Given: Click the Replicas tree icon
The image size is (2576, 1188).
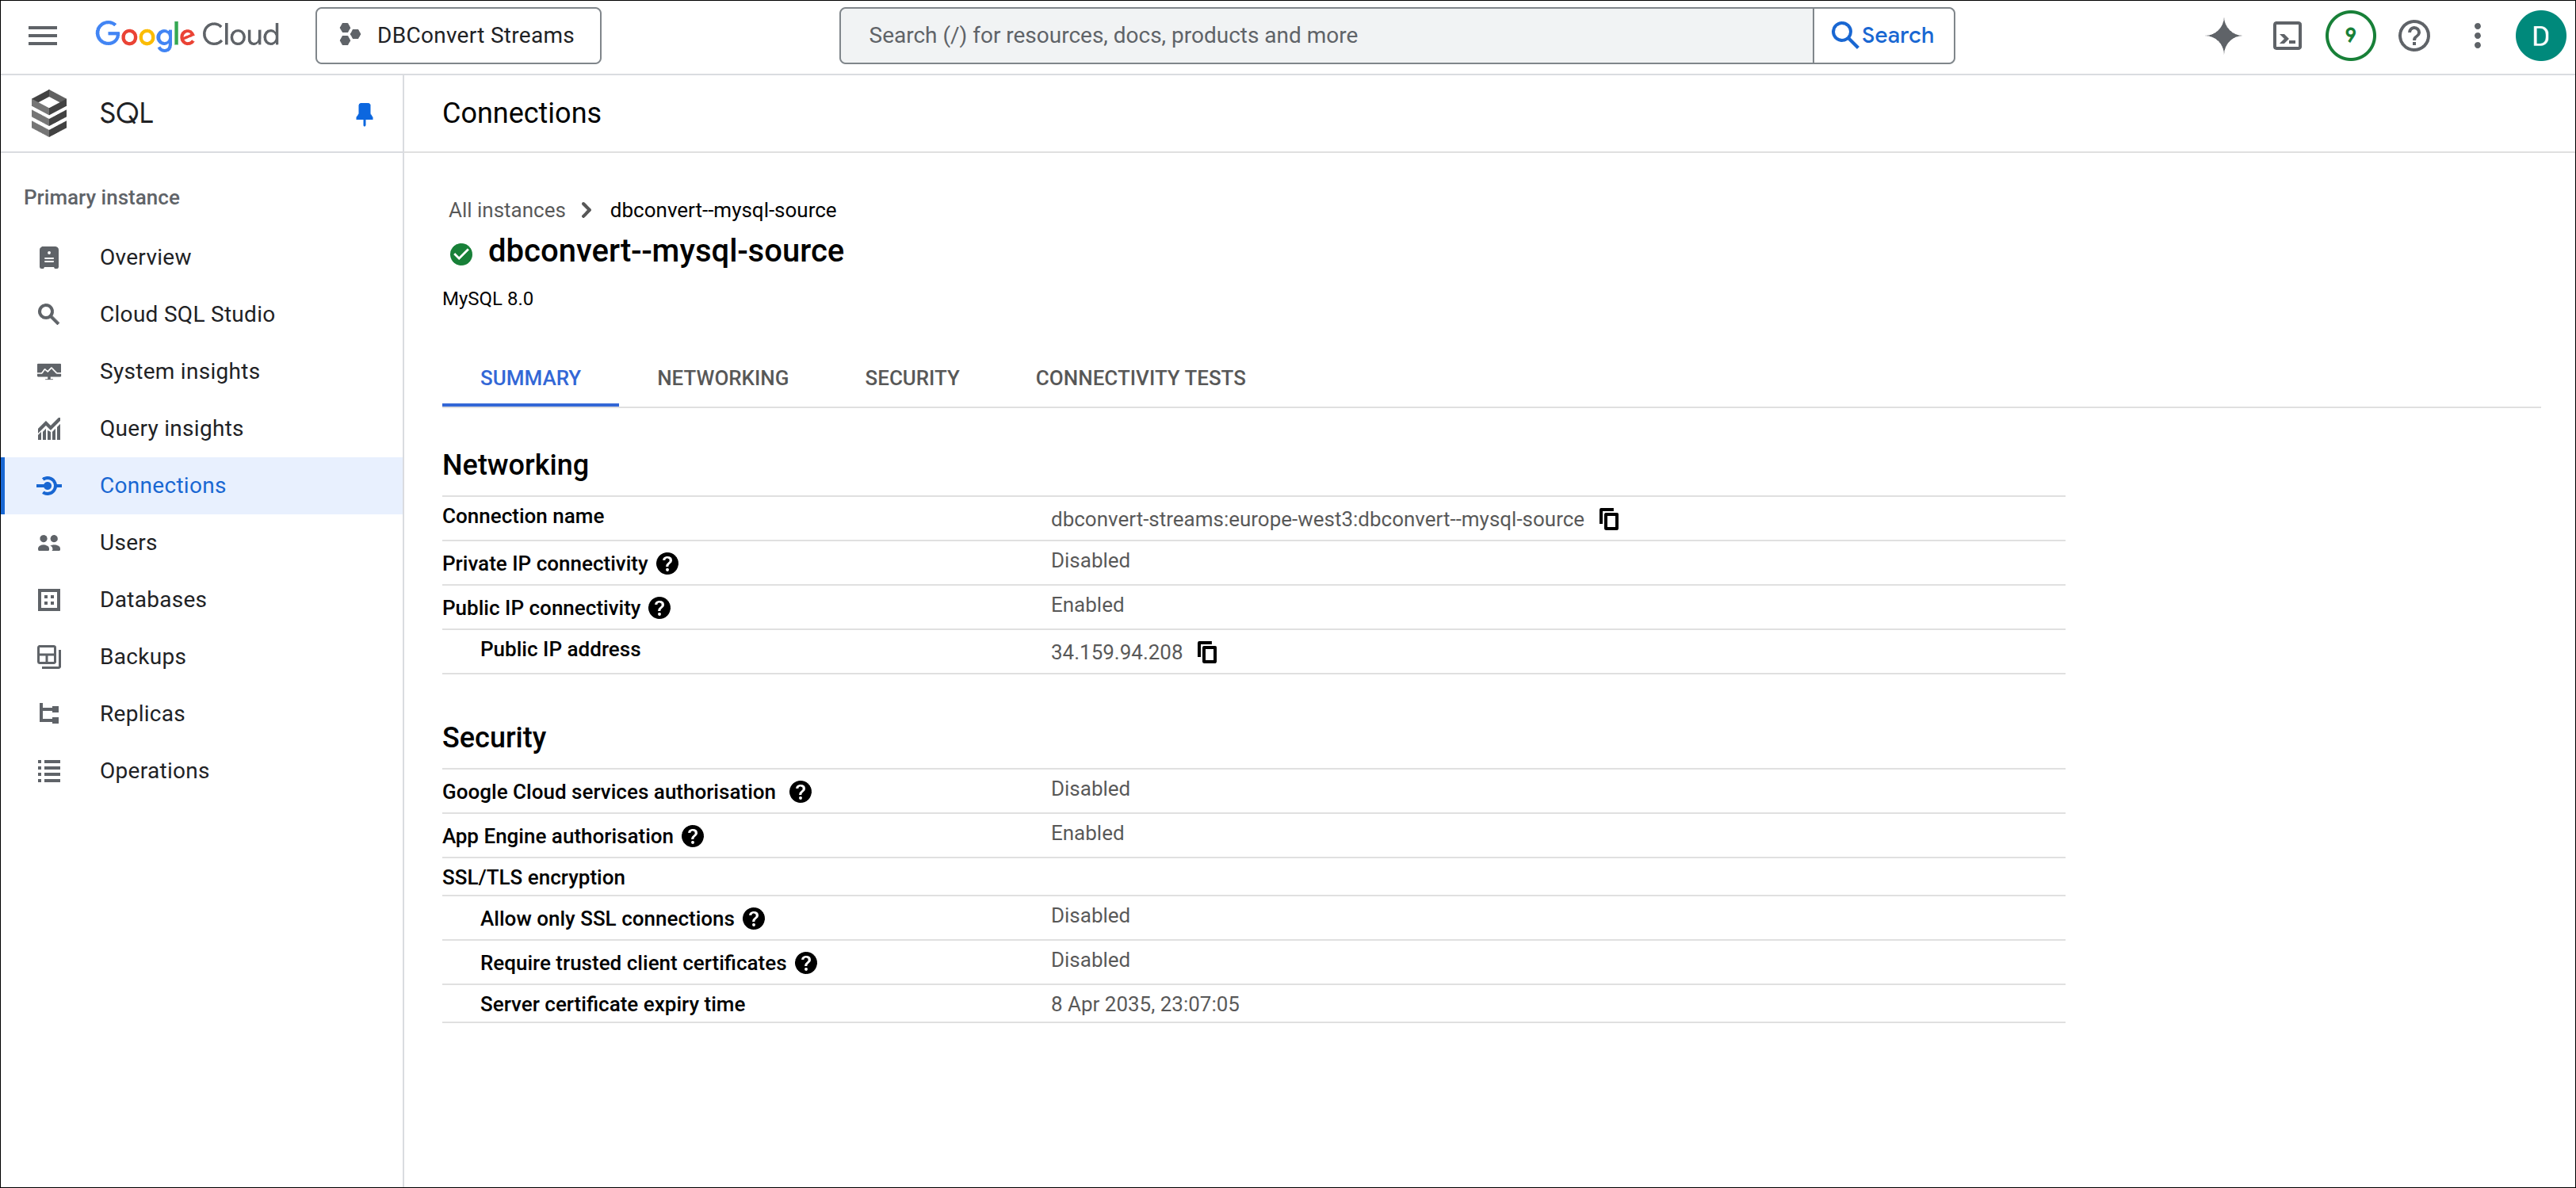Looking at the screenshot, I should (49, 714).
